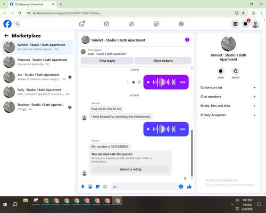Choose a GIF from the composer
This screenshot has height=213, width=266.
pos(105,186)
